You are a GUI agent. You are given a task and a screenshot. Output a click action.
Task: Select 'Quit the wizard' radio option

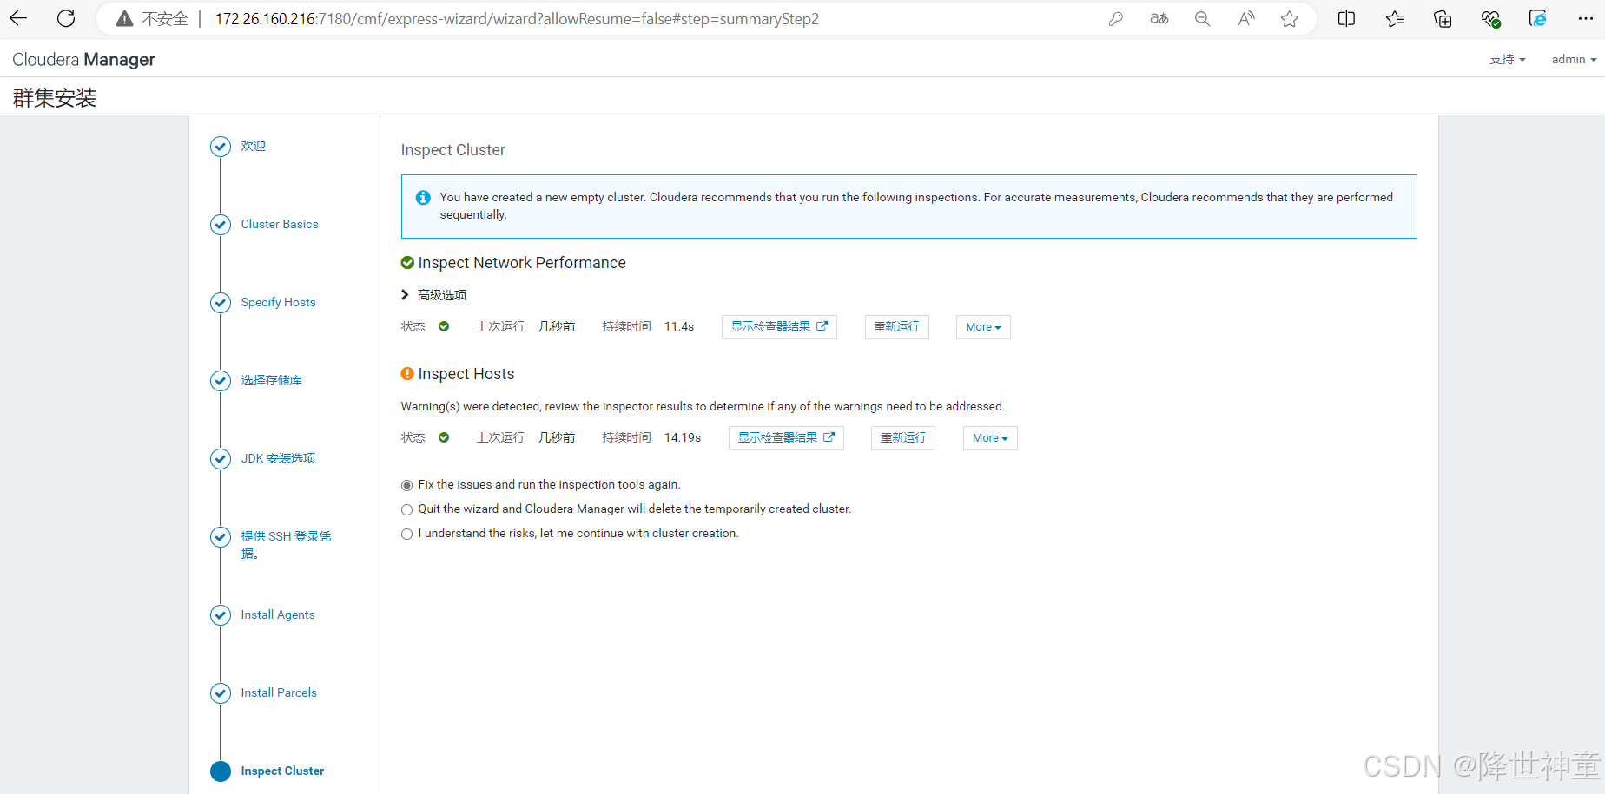click(x=406, y=509)
